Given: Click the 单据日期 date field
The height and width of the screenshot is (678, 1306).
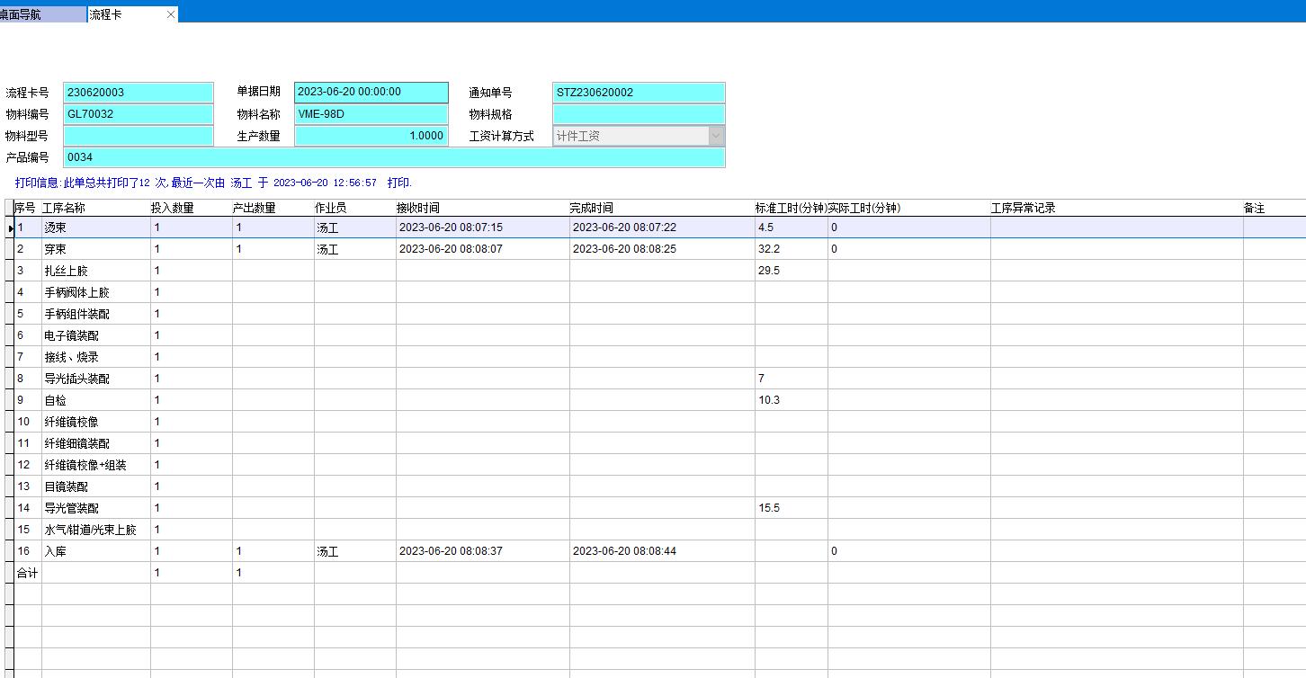Looking at the screenshot, I should pyautogui.click(x=371, y=93).
